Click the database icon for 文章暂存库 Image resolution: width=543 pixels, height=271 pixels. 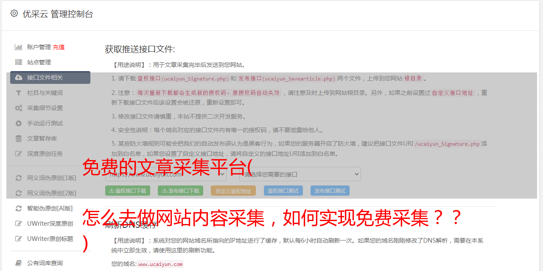[19, 138]
